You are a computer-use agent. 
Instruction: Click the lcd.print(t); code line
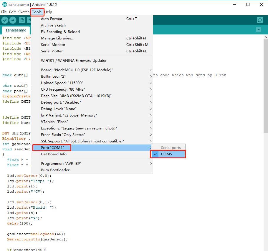pos(22,187)
